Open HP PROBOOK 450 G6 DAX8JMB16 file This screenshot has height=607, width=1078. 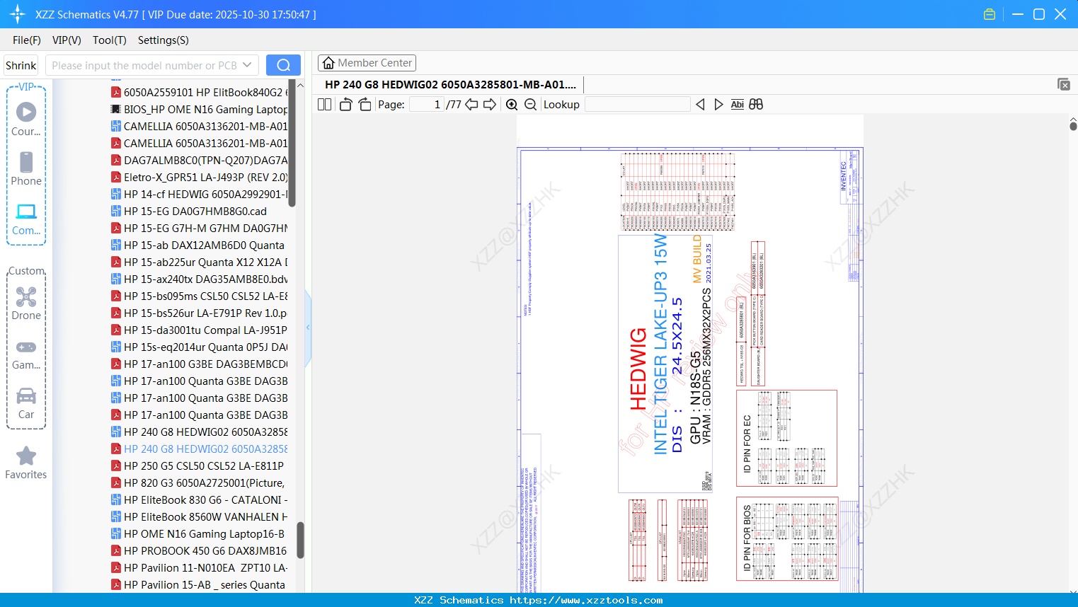click(199, 550)
